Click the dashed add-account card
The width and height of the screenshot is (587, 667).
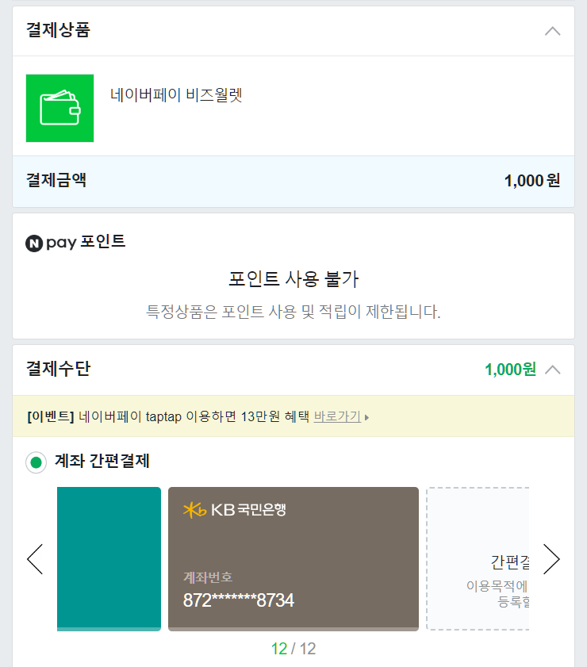coord(478,558)
